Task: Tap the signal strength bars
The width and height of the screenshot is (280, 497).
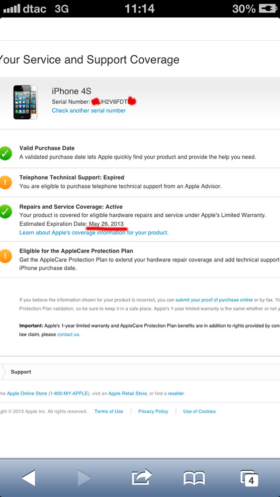Action: 11,8
